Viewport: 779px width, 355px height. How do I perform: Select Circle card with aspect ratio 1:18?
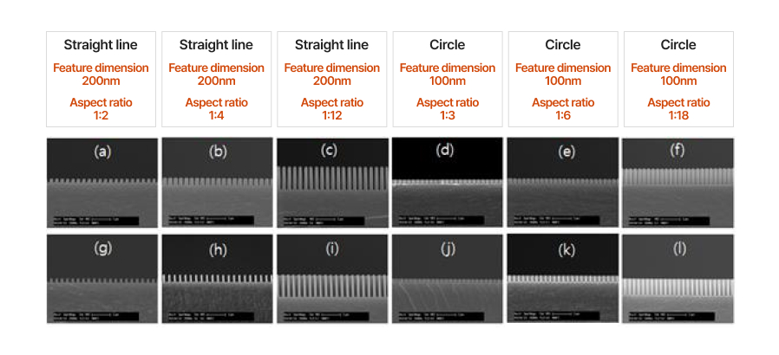(678, 80)
